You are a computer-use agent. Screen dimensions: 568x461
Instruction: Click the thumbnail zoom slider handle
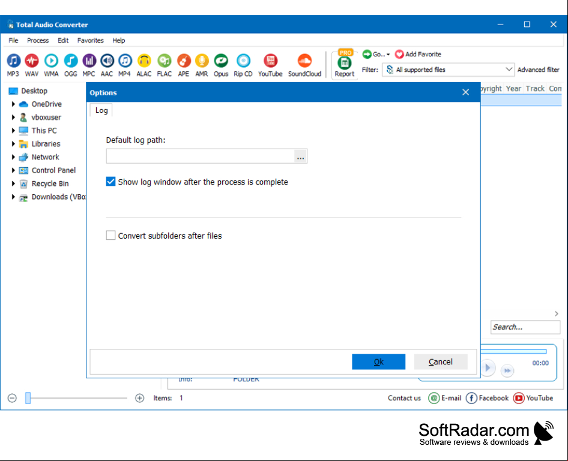tap(28, 398)
